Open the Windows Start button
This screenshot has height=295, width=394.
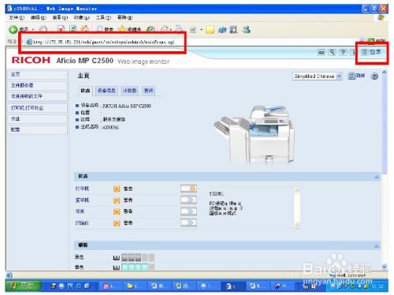click(23, 286)
